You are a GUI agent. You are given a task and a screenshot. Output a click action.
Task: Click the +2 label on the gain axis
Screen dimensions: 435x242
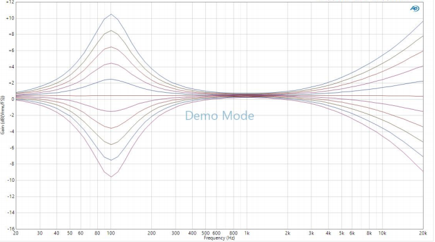click(11, 83)
